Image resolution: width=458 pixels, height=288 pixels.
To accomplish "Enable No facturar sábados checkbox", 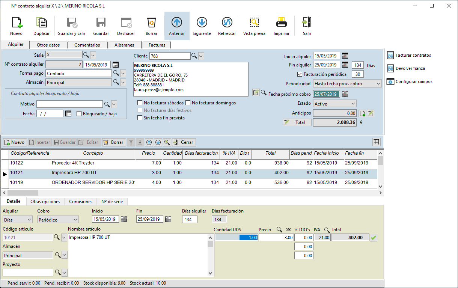I will (140, 103).
